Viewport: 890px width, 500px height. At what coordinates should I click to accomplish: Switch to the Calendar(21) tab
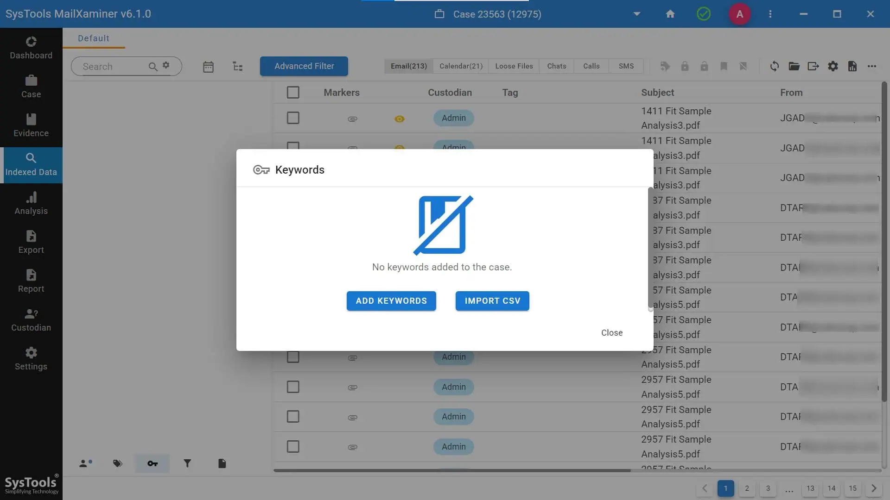[x=461, y=66]
